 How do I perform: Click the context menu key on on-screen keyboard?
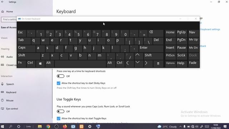[x=158, y=63]
